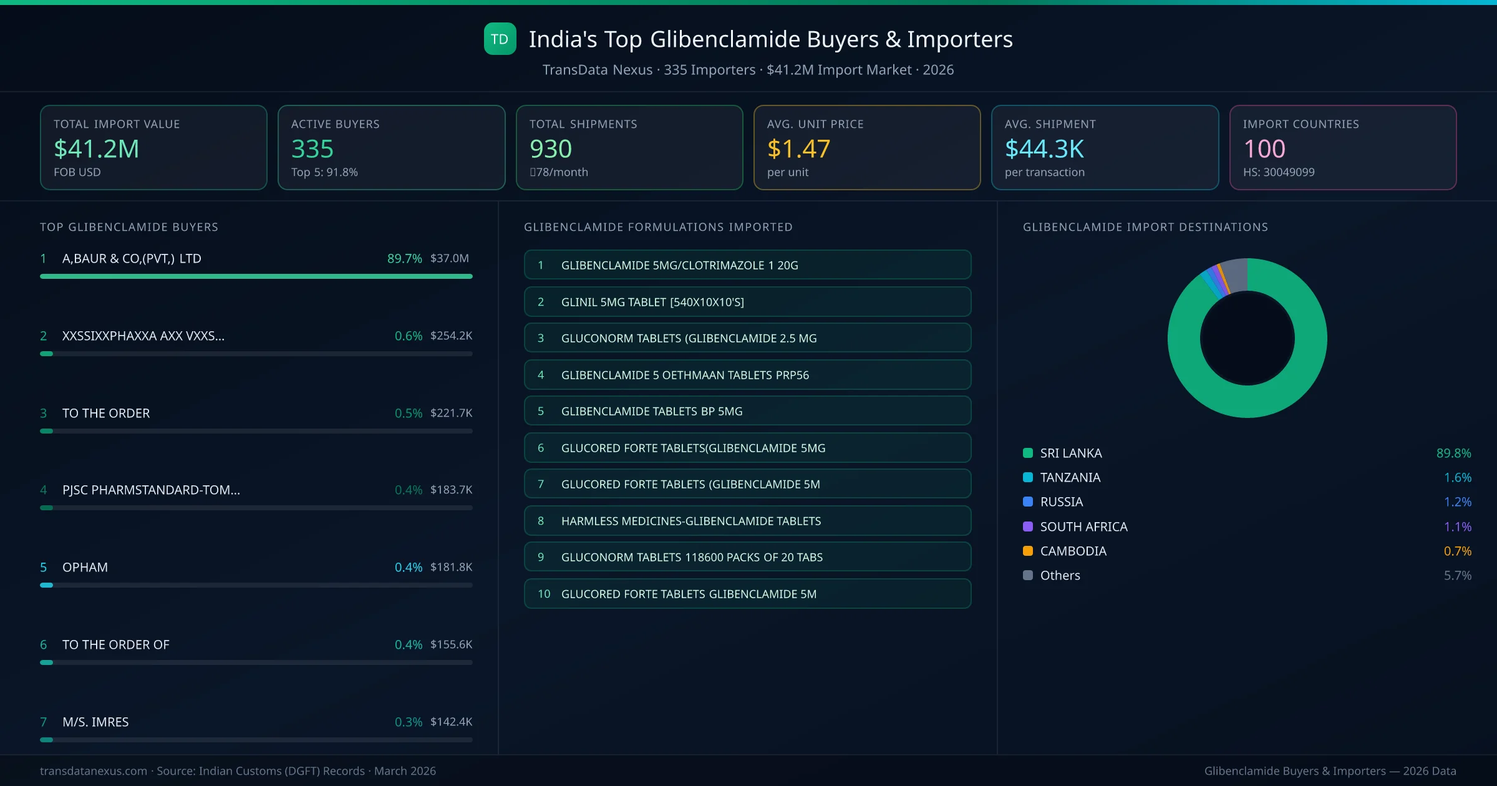Select the Glibenclamide Import Destinations section header
Screen dimensions: 1497x786
(x=1145, y=227)
